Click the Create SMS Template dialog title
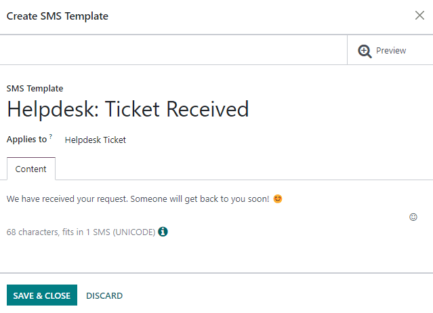 point(57,16)
